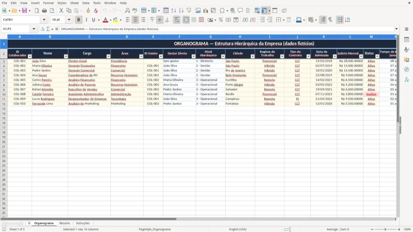Screen dimensions: 413x232
Task: Click row header 10
Action: [4, 94]
